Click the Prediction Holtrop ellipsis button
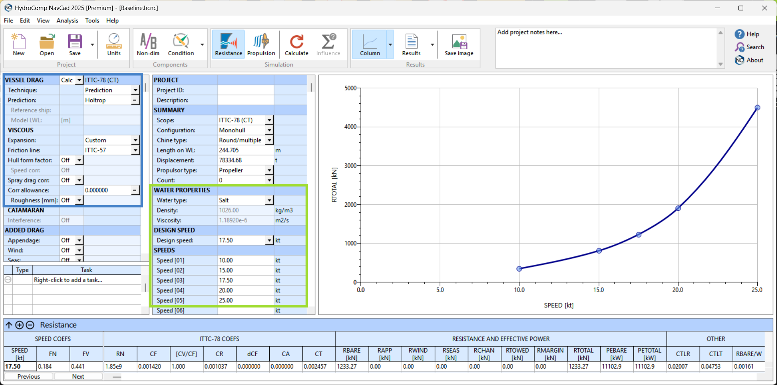 135,100
